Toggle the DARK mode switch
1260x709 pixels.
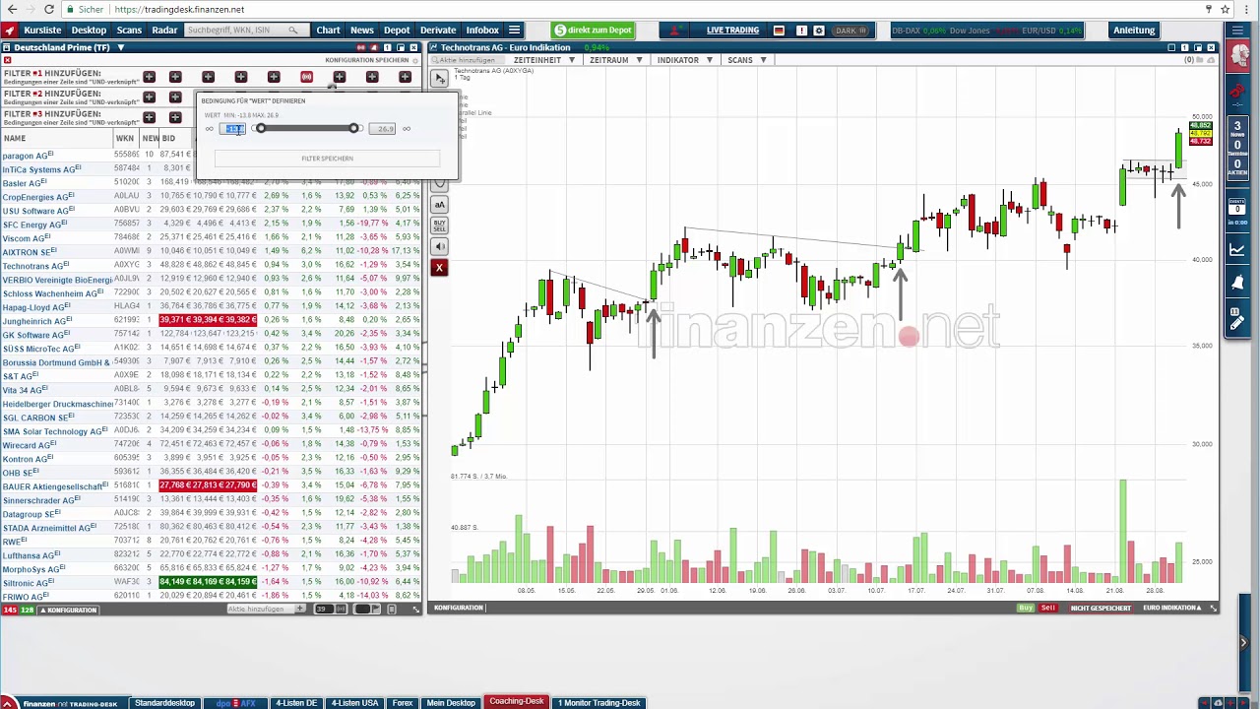point(850,31)
